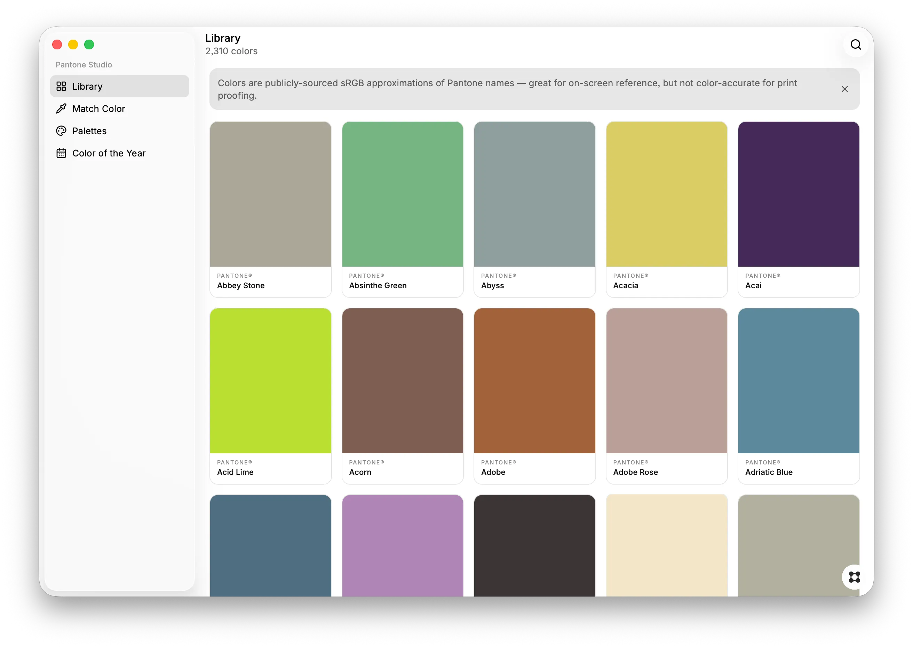Click the lilac purple swatch in the third row

[x=403, y=545]
